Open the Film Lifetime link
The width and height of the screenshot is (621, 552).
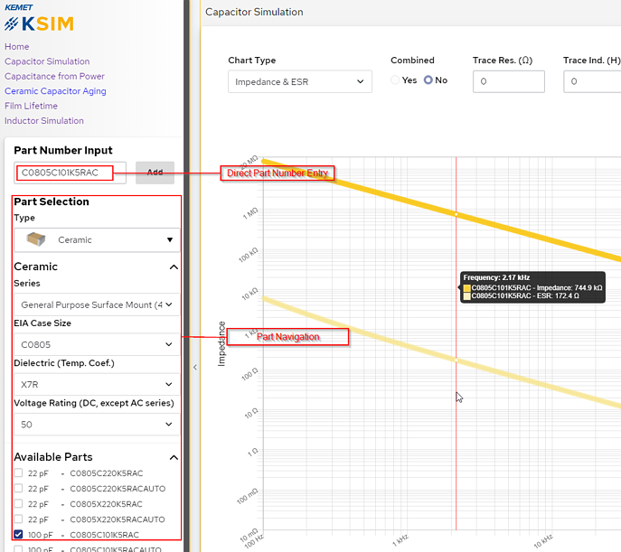(31, 106)
